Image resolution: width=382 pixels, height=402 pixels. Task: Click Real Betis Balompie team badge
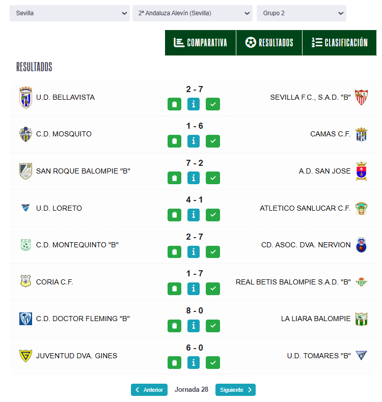click(x=361, y=282)
